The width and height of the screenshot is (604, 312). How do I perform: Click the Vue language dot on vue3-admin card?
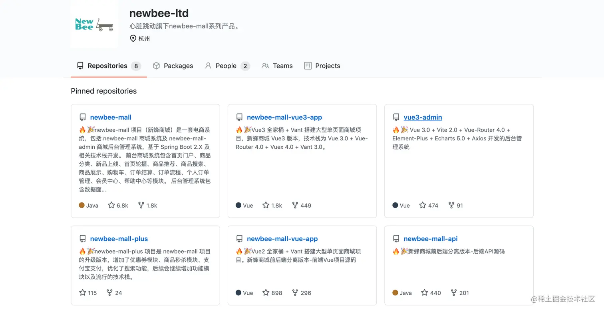tap(395, 205)
